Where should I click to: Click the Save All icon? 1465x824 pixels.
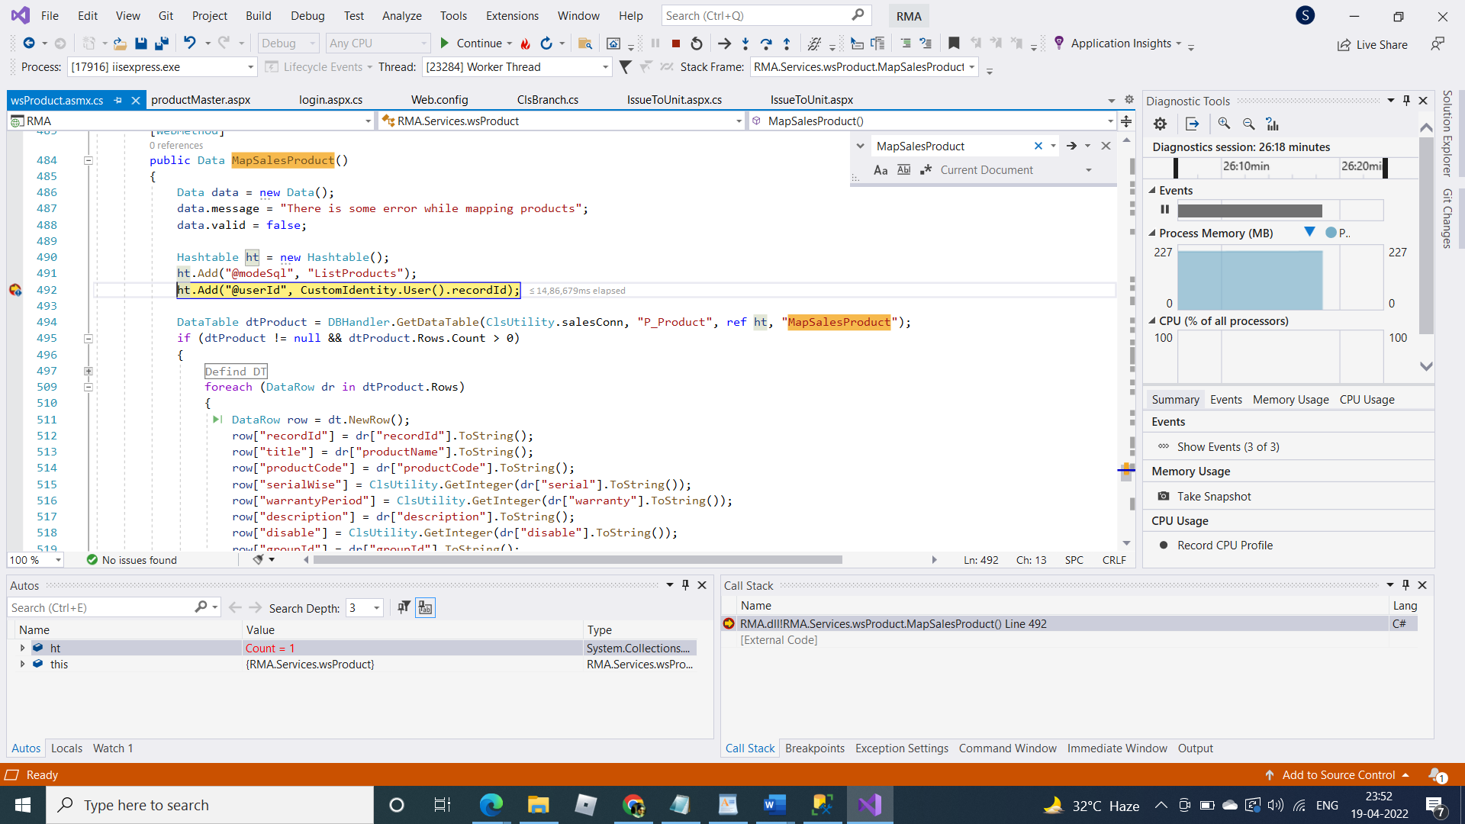click(161, 43)
